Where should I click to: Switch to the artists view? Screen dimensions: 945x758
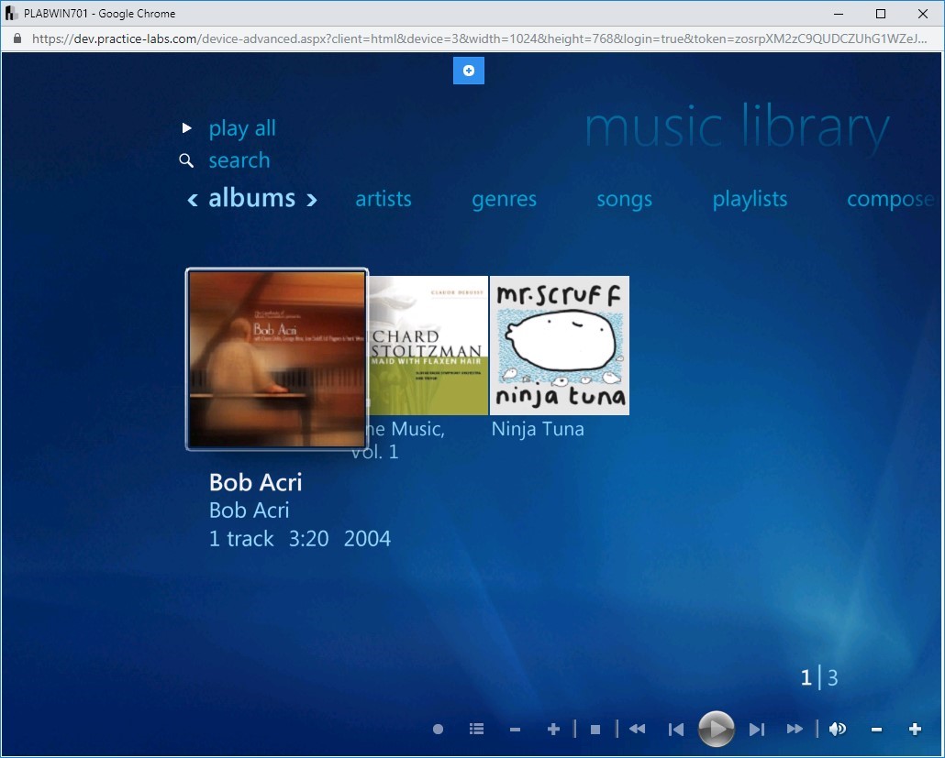pos(384,199)
